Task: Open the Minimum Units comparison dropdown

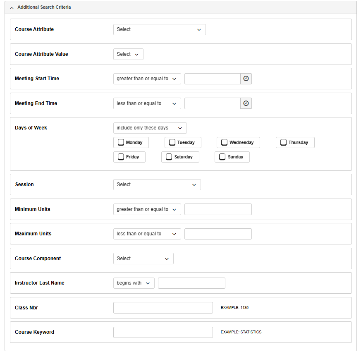Action: pyautogui.click(x=147, y=209)
